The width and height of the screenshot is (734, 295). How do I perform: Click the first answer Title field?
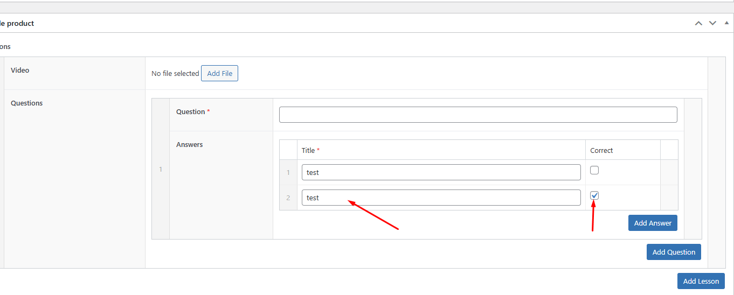[441, 172]
